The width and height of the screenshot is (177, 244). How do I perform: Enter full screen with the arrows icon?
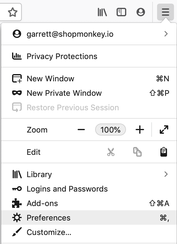point(164,130)
